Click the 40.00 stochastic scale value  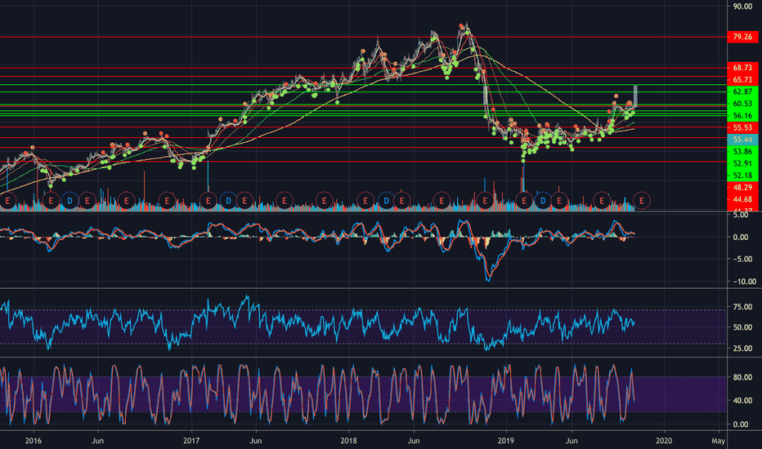[741, 401]
